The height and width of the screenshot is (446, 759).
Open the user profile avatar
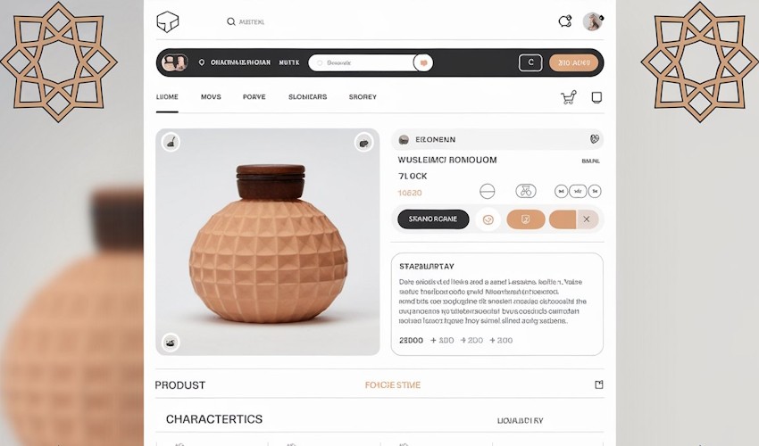click(x=593, y=21)
